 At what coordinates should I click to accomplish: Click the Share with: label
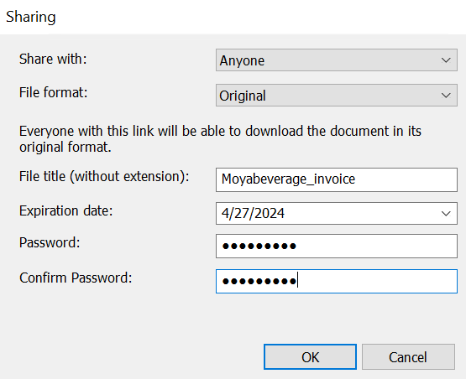(53, 59)
